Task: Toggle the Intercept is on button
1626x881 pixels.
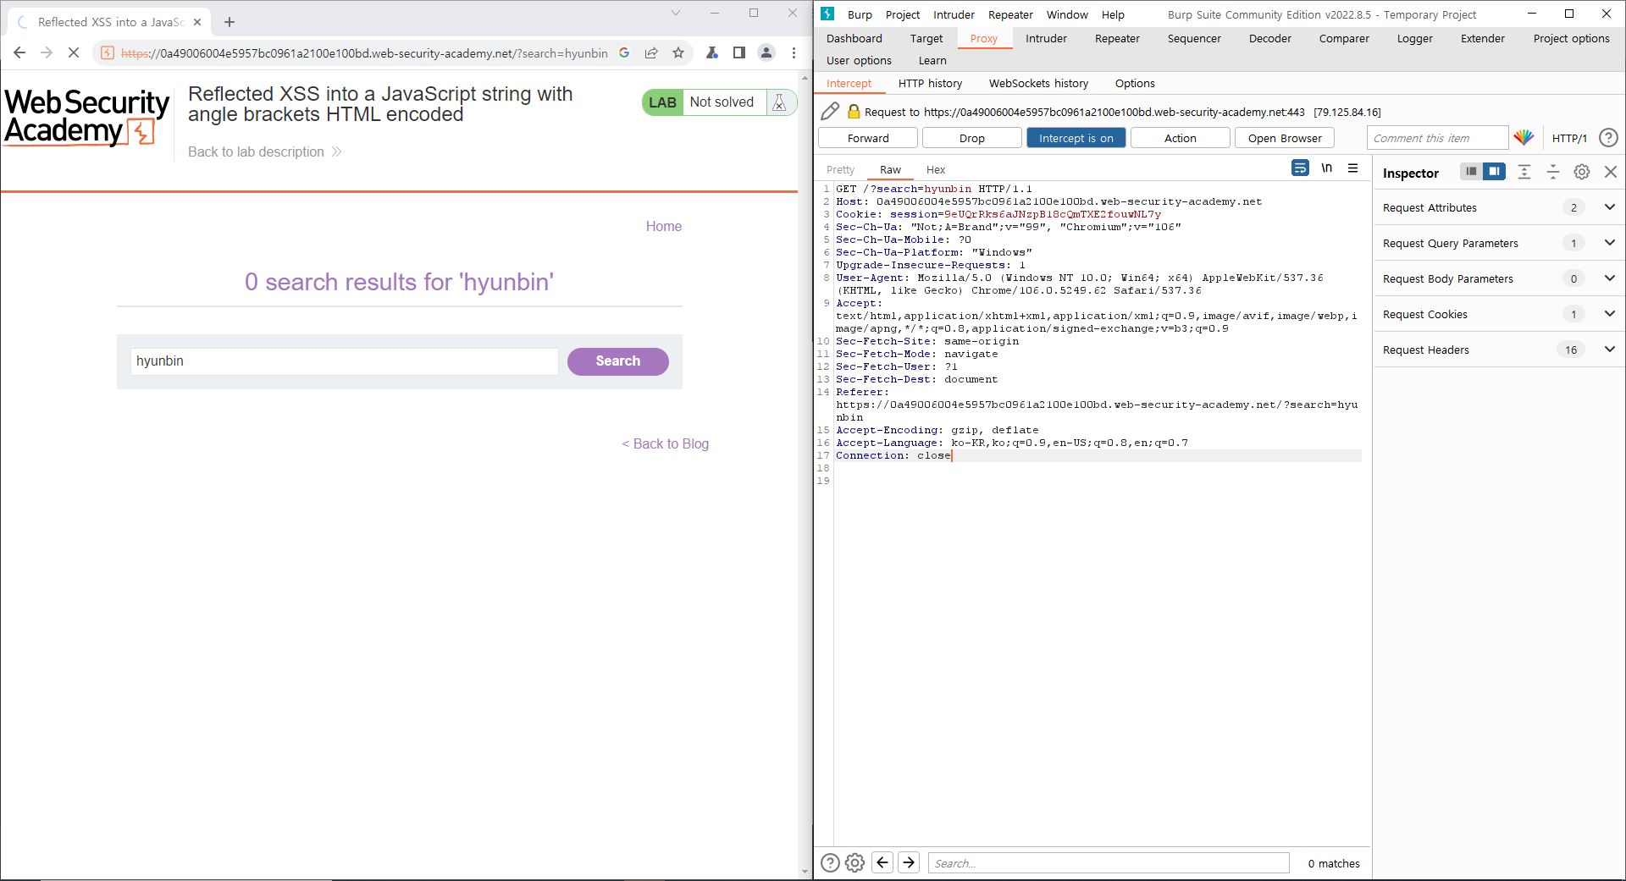Action: [x=1076, y=138]
